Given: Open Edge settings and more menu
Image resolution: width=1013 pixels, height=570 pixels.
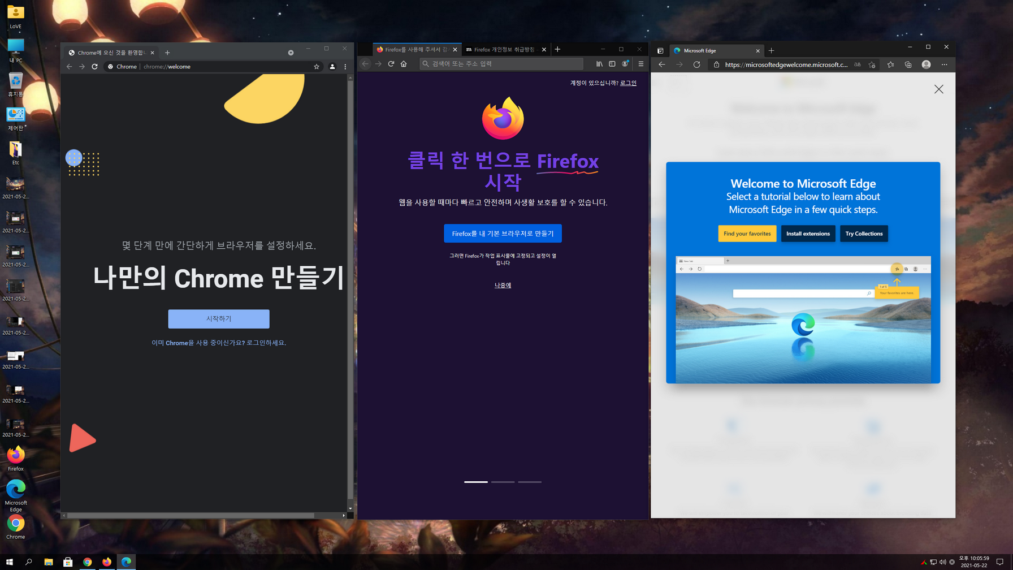Looking at the screenshot, I should [945, 64].
